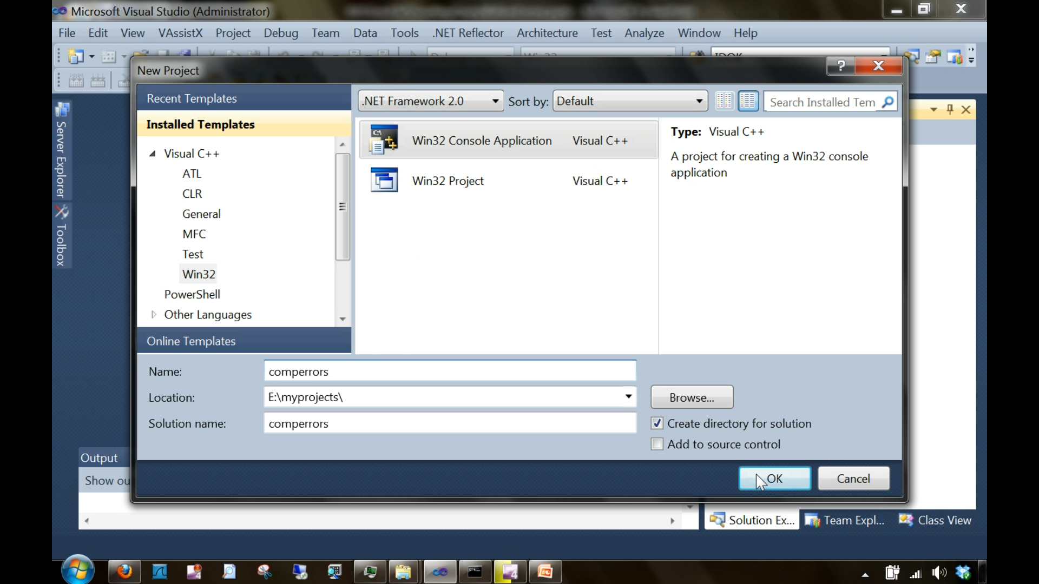Collapse the Visual C++ template tree
Viewport: 1039px width, 584px height.
[153, 153]
